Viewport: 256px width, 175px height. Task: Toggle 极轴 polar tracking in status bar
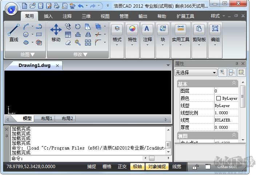click(x=137, y=167)
